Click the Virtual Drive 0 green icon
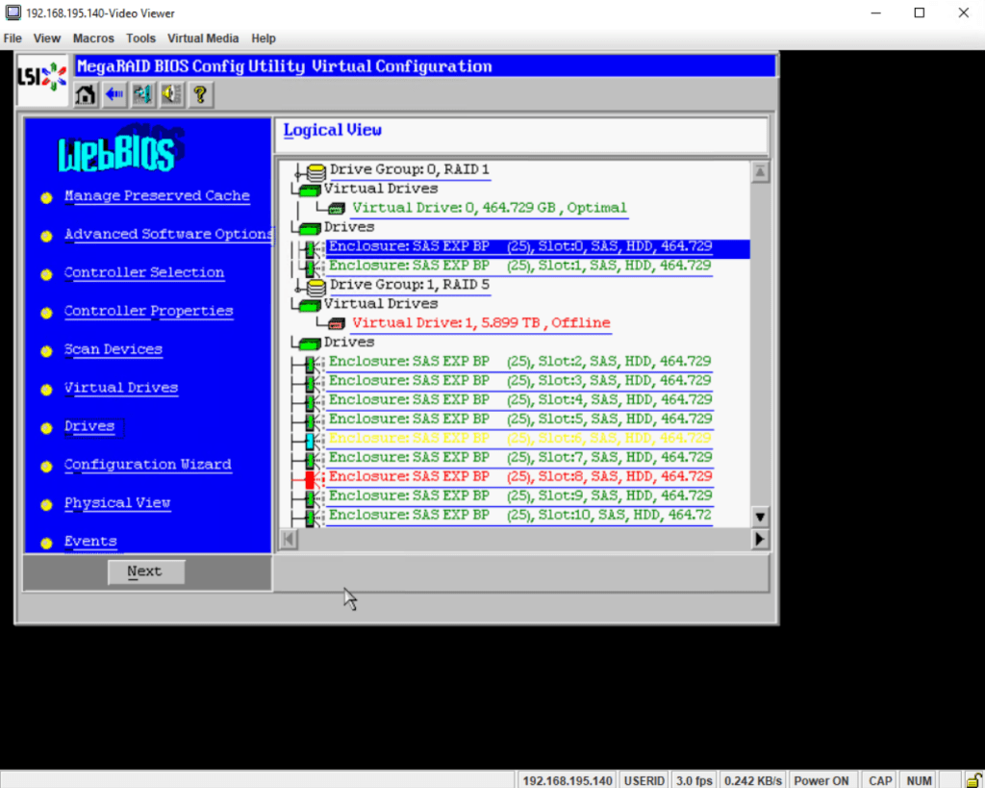 point(337,208)
